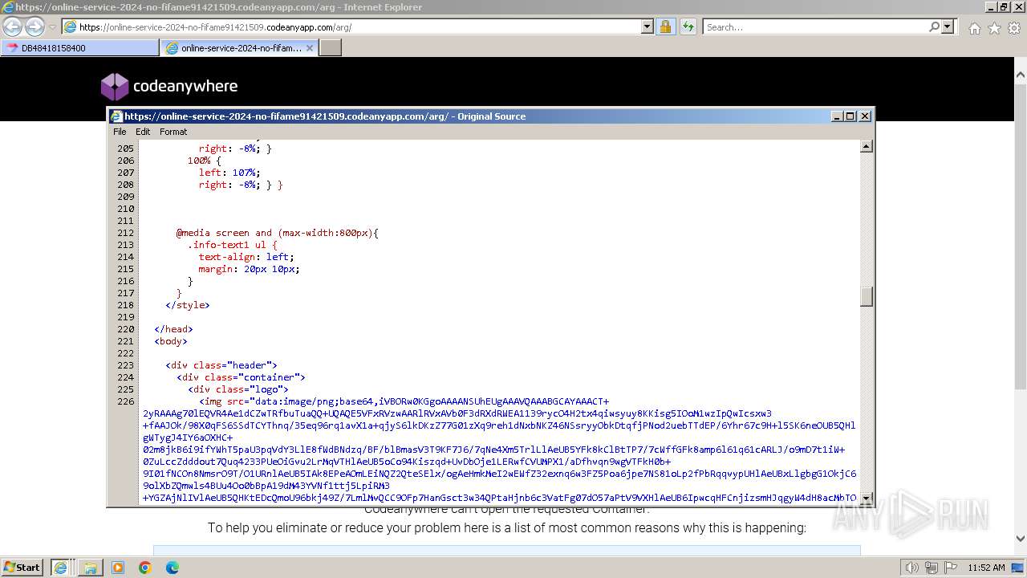1027x578 pixels.
Task: Open the IE Tools gear icon
Action: point(1014,28)
